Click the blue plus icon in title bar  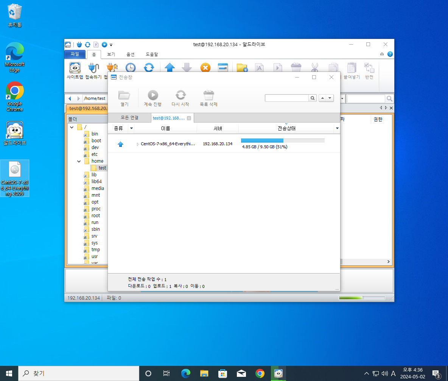[104, 45]
